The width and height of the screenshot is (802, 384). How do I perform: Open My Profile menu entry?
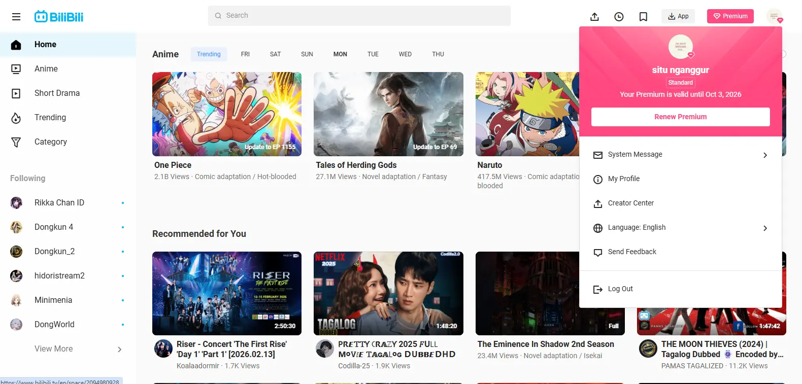coord(681,179)
